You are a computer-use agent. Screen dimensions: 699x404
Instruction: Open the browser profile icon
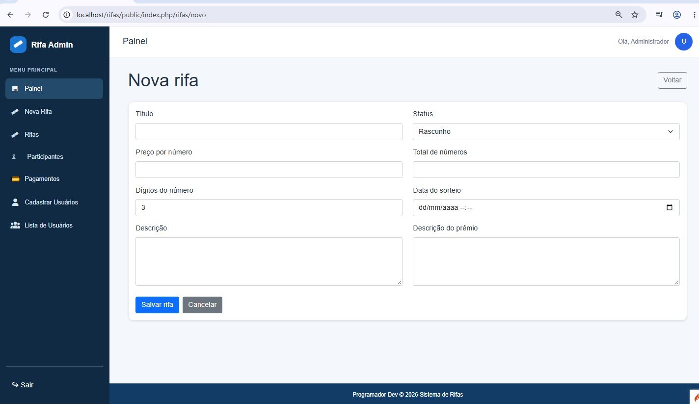coord(677,15)
